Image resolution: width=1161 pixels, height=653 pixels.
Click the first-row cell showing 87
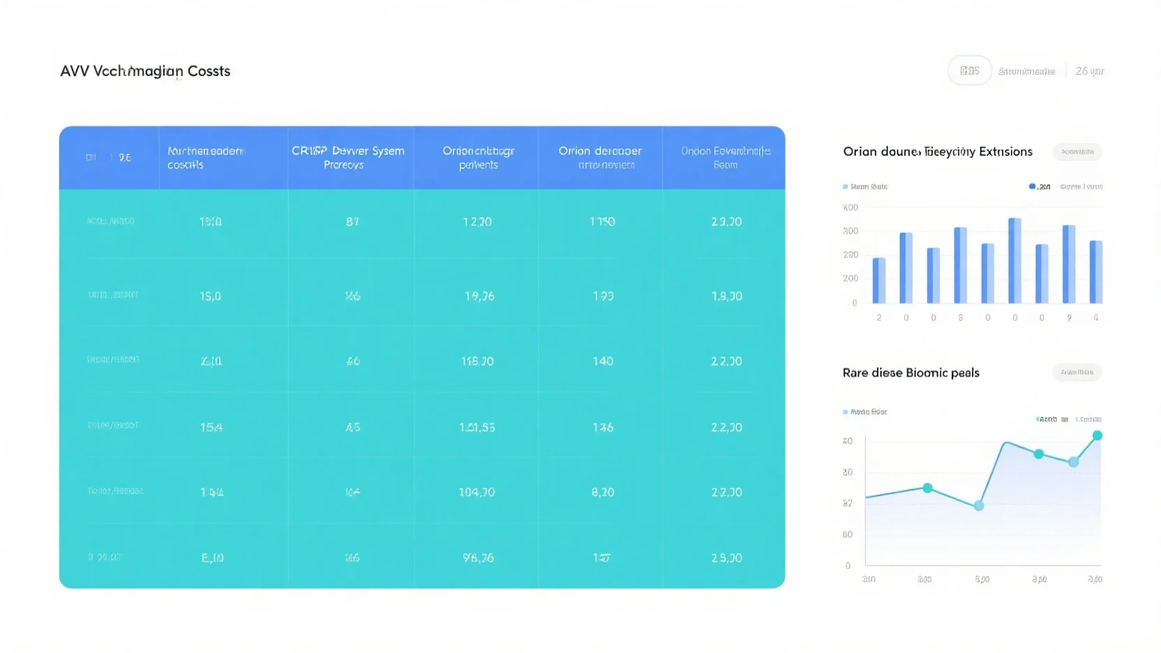[x=352, y=222]
